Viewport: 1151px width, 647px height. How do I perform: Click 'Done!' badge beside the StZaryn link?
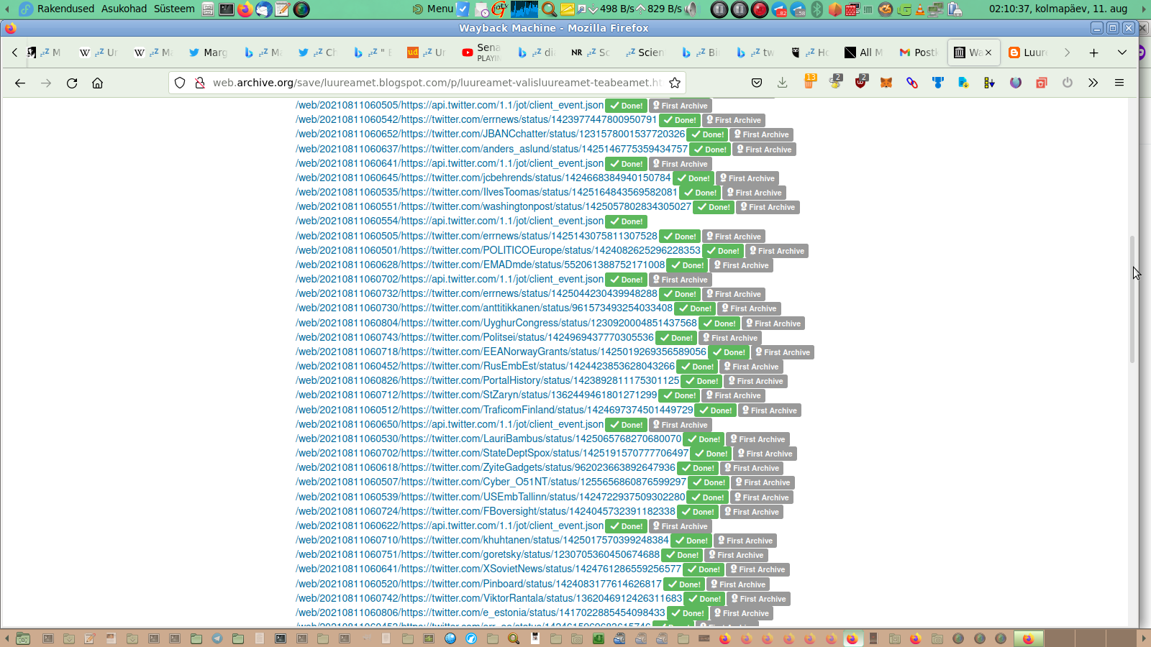(680, 395)
